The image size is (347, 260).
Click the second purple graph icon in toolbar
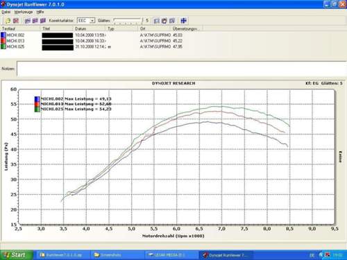(x=35, y=21)
